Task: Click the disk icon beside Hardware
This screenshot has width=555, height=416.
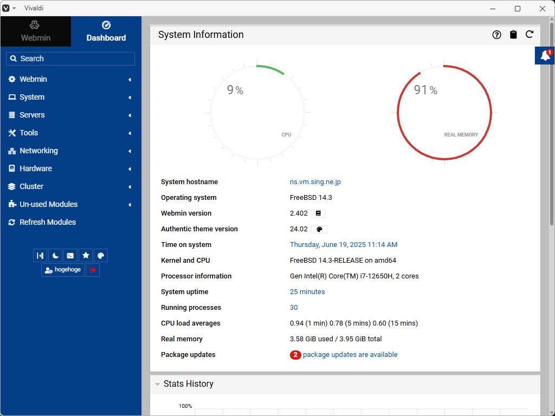Action: coord(12,169)
